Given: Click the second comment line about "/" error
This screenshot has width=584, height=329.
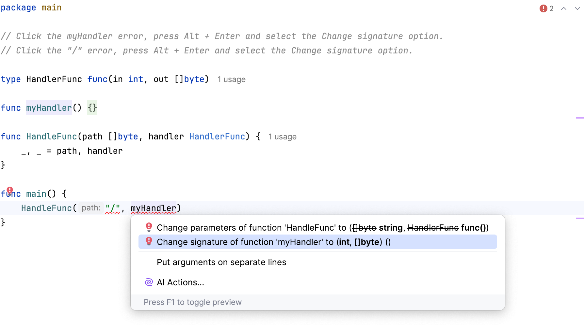Looking at the screenshot, I should [207, 50].
